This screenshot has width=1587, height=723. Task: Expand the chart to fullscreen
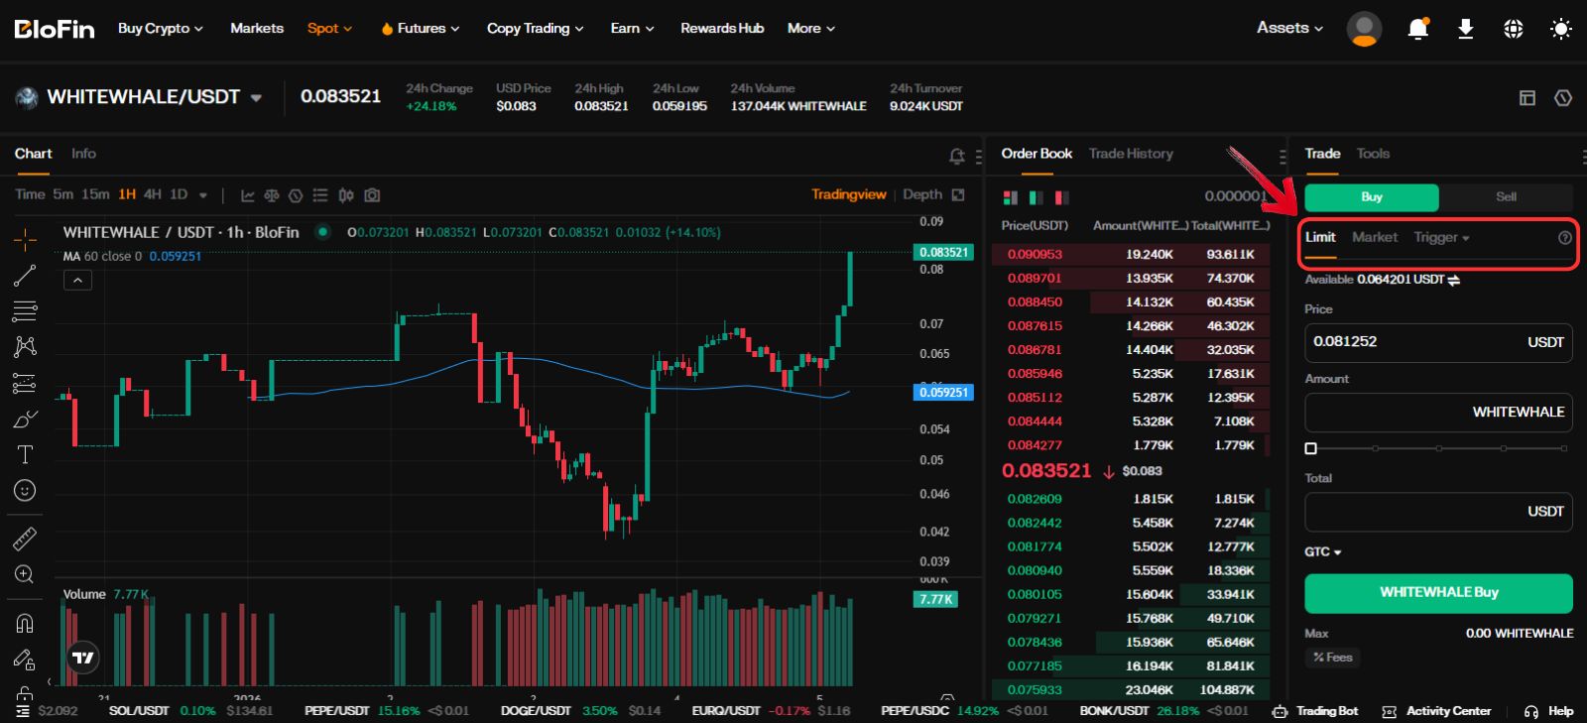coord(958,194)
